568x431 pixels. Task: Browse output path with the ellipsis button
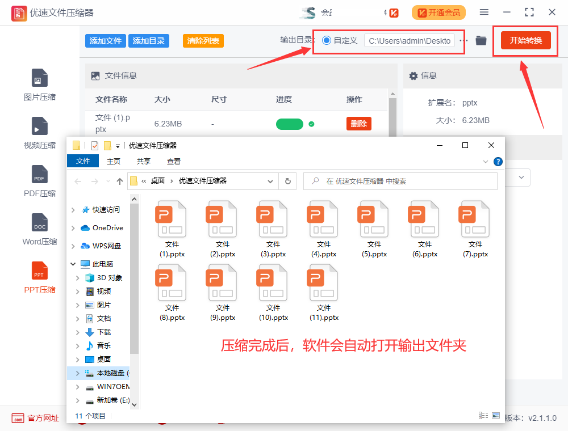tap(463, 40)
